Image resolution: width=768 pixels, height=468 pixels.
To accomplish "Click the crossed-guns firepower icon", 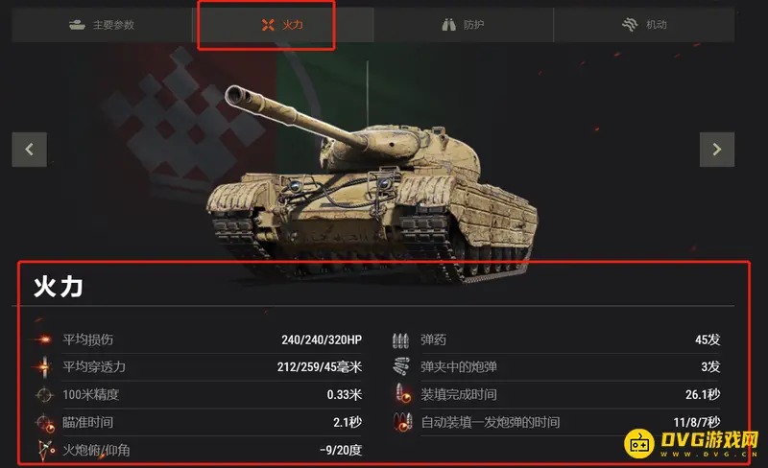I will click(x=268, y=25).
